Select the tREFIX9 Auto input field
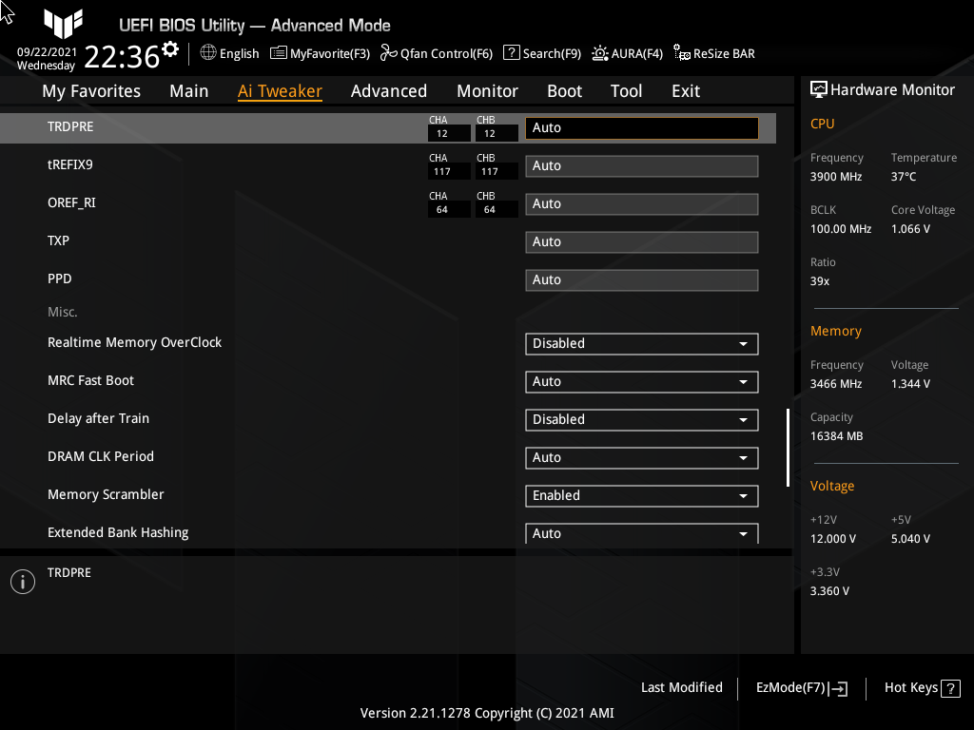The width and height of the screenshot is (974, 730). (x=642, y=166)
